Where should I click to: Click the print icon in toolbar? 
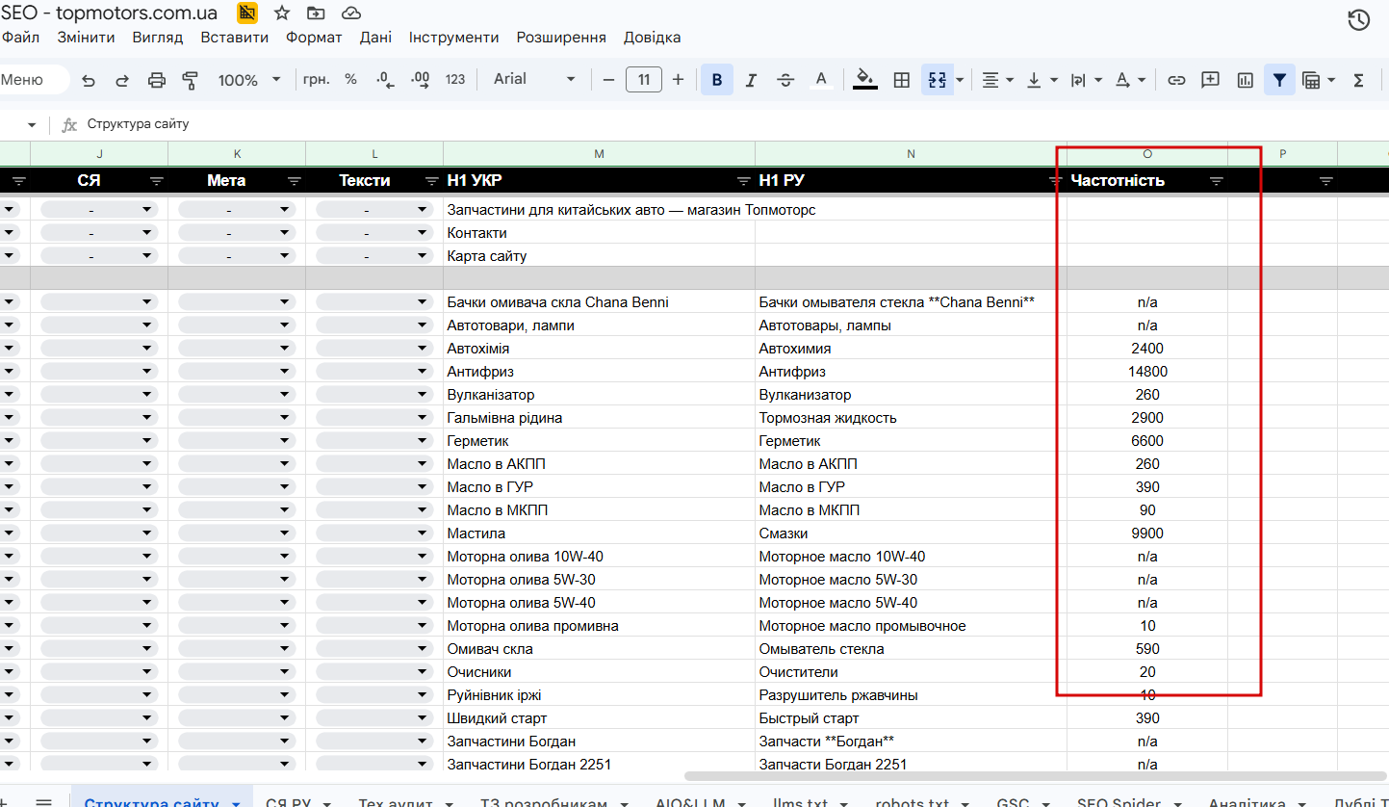[157, 80]
